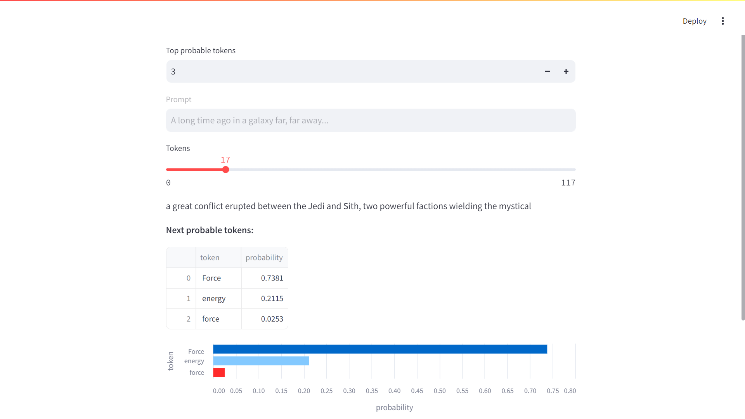Viewport: 745px width, 419px height.
Task: Click row index 0 cell in table
Action: (x=181, y=278)
